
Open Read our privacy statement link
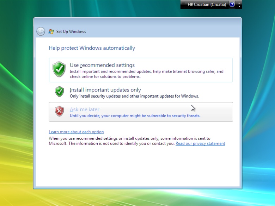click(200, 143)
